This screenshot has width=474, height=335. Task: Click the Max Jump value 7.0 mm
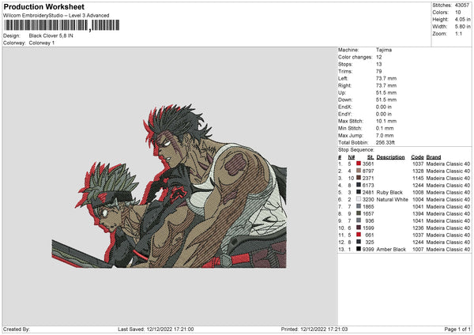point(385,135)
